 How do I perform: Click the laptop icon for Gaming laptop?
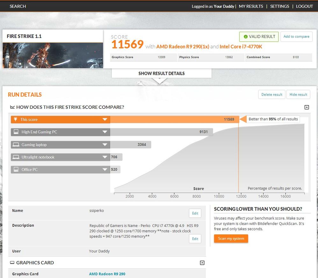click(16, 145)
